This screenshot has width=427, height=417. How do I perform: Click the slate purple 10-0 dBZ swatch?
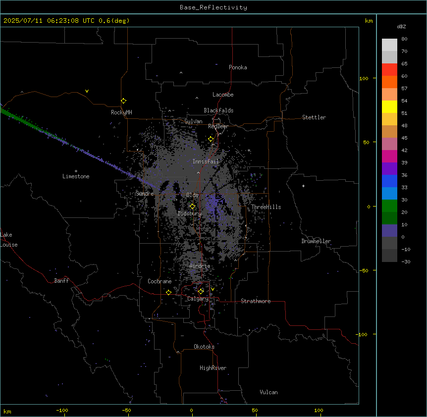coord(389,231)
